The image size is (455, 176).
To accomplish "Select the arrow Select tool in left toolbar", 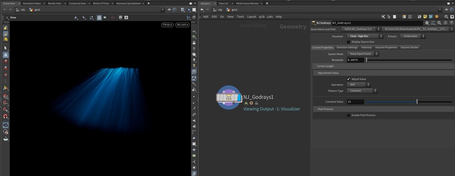I will [5, 48].
